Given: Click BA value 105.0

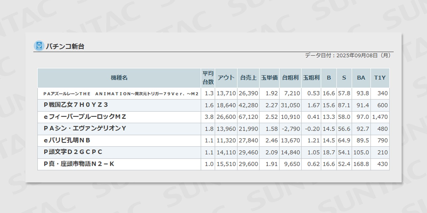Looking at the screenshot, I should [x=361, y=152].
